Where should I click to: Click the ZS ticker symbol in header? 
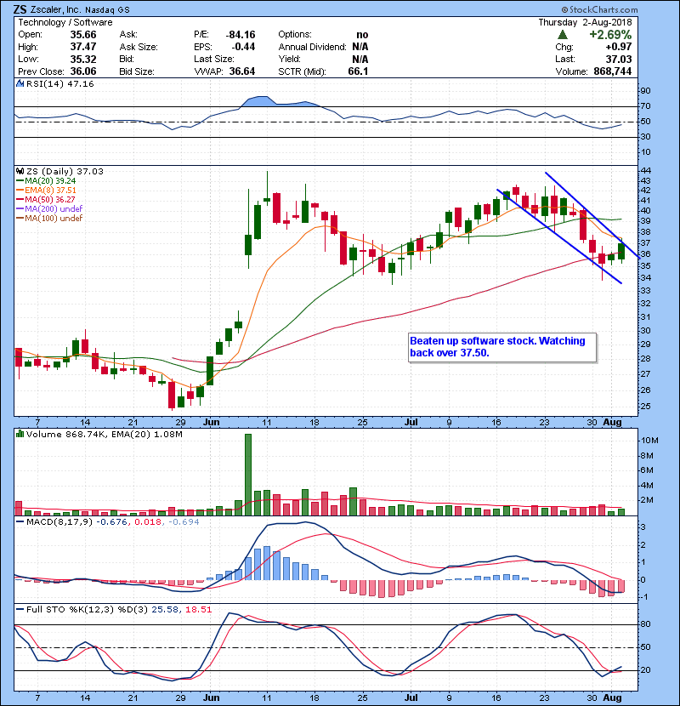(20, 9)
